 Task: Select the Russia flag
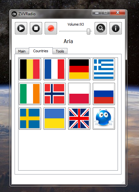(104, 94)
